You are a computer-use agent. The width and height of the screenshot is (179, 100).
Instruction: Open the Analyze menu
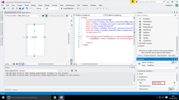[x=85, y=5]
